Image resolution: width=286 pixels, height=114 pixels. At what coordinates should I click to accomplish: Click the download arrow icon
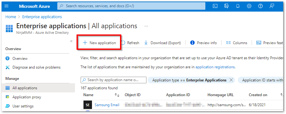[146, 43]
